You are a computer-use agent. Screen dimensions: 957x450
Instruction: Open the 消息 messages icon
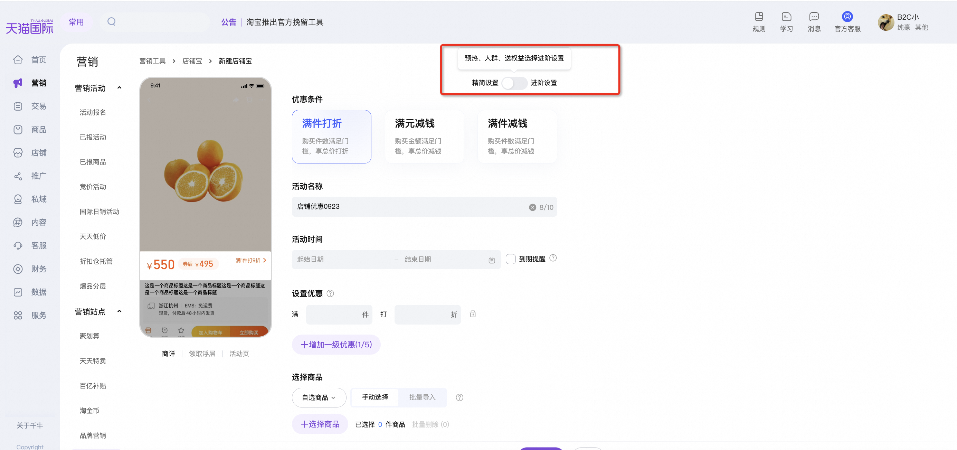click(814, 17)
